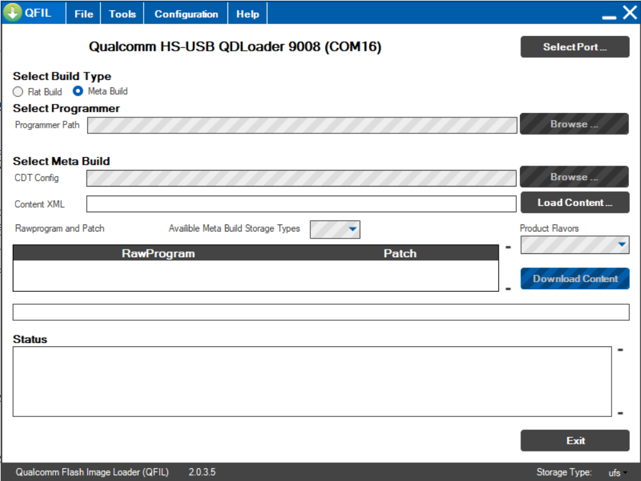Click the Patch column header

coord(400,253)
